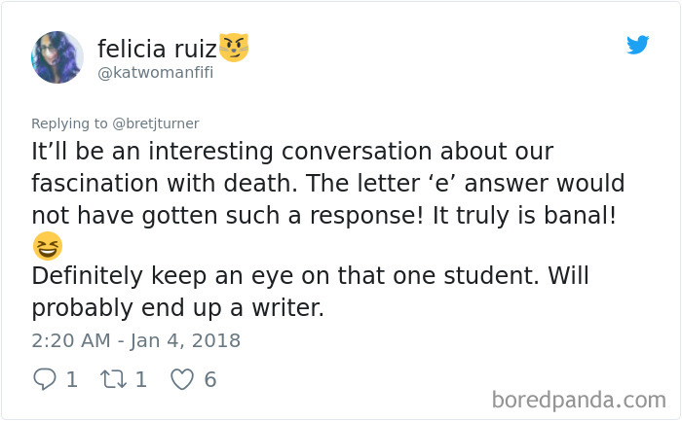Click the 'Jan 4, 2018' date text
Viewport: 682px width, 421px height.
[x=185, y=340]
